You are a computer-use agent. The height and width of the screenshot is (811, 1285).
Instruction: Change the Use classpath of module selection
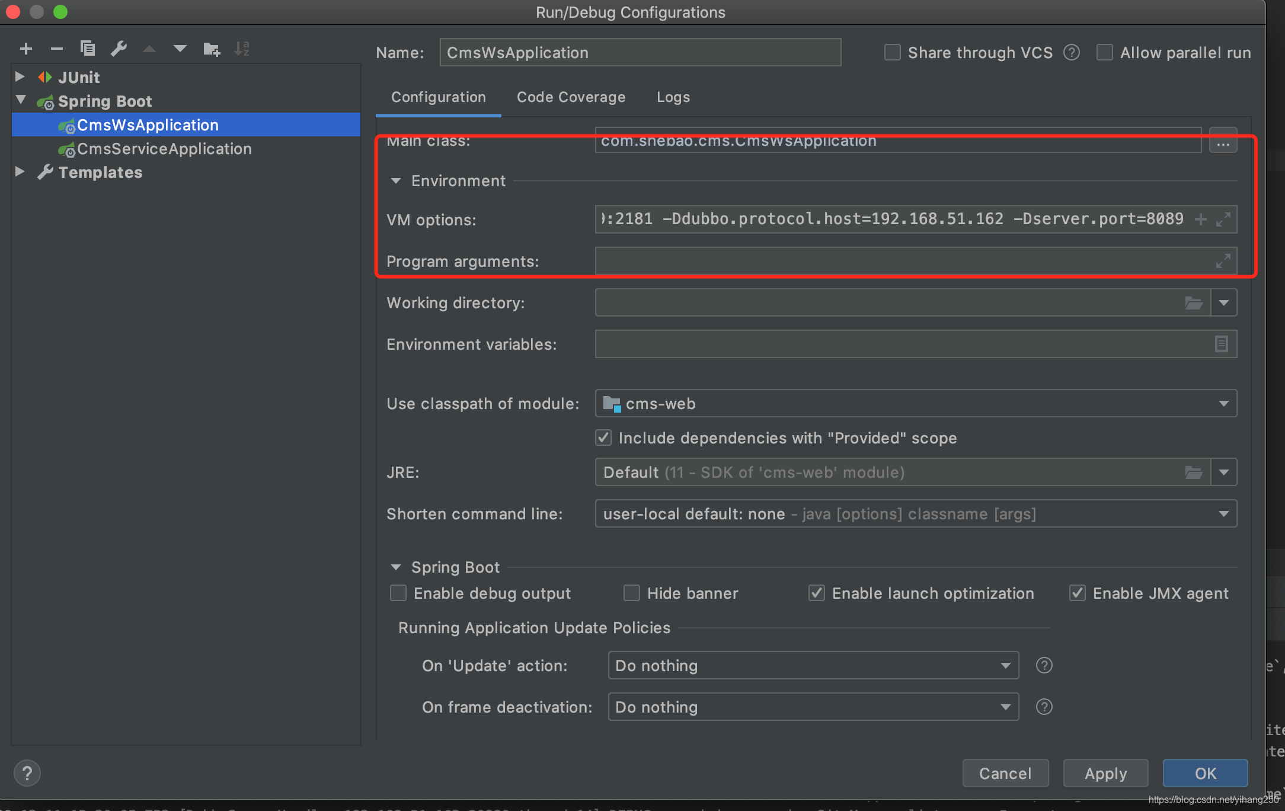(x=1224, y=403)
